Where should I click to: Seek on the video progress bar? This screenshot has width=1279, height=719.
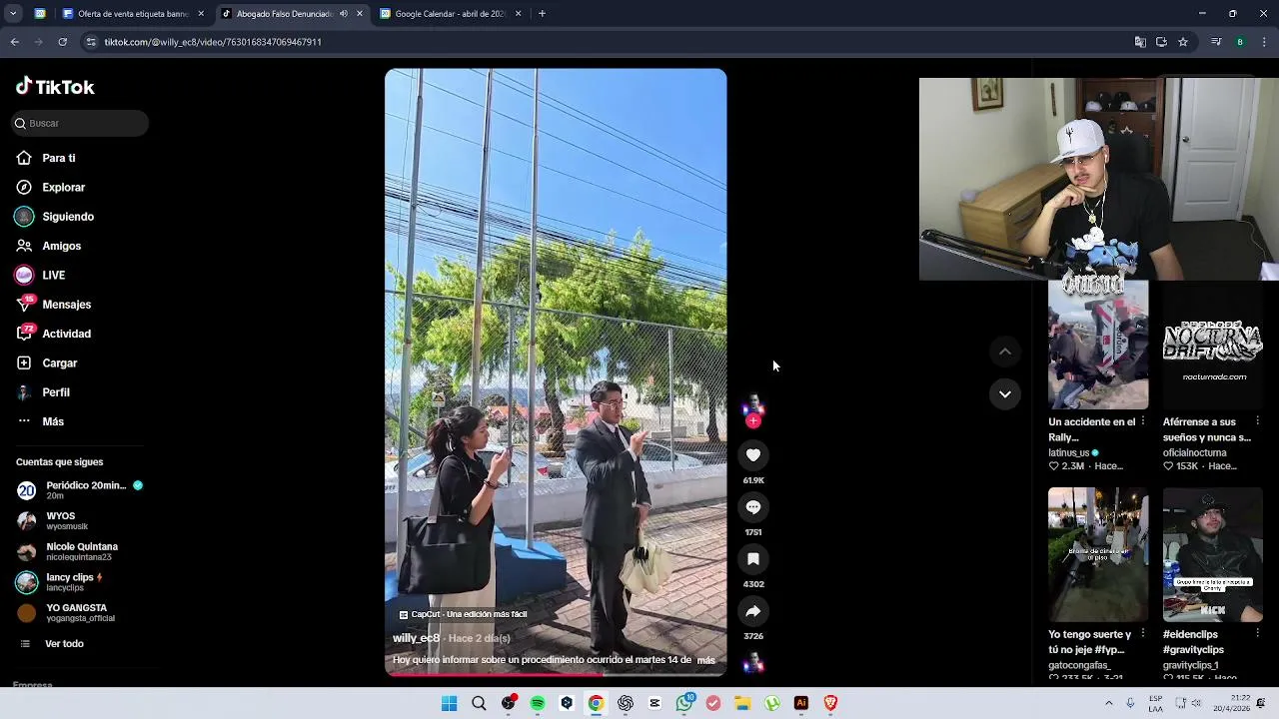[x=556, y=674]
